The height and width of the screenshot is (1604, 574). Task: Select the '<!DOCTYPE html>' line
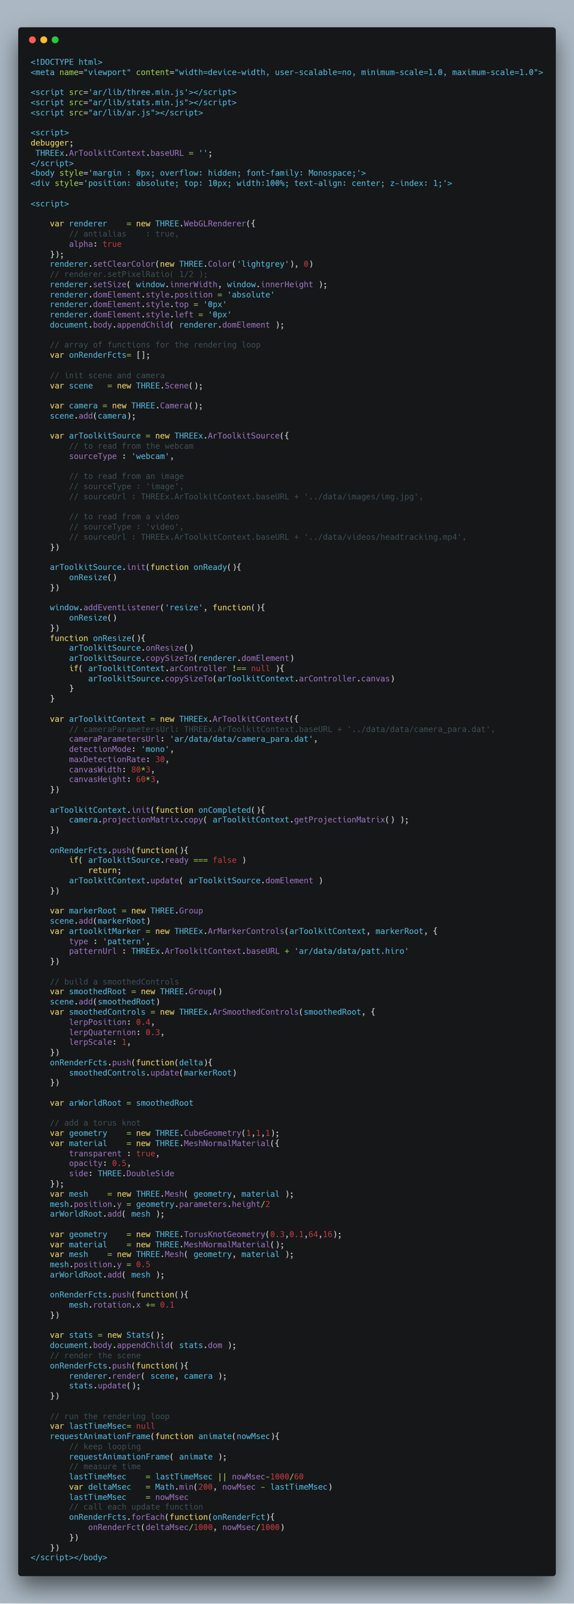(67, 62)
